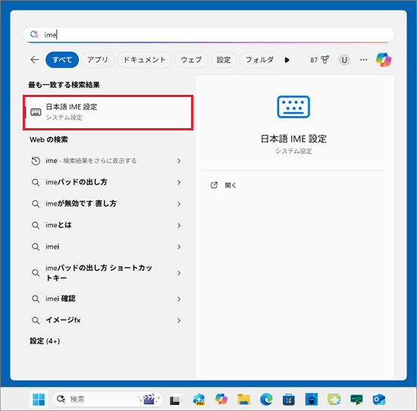Open Copilot from the taskbar

[221, 400]
